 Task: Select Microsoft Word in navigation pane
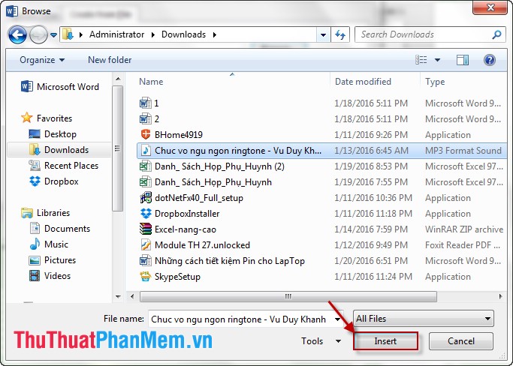click(60, 87)
